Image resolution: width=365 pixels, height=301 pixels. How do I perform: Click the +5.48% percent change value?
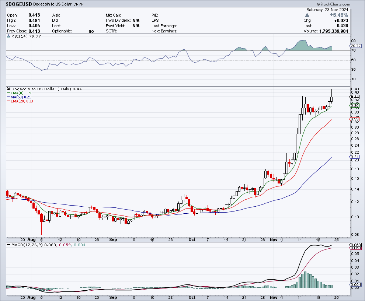[x=339, y=15]
